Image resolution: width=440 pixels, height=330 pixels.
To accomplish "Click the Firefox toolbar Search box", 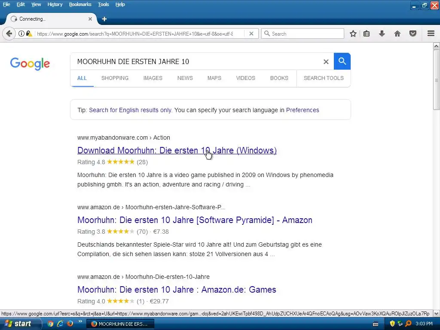I will [x=302, y=34].
